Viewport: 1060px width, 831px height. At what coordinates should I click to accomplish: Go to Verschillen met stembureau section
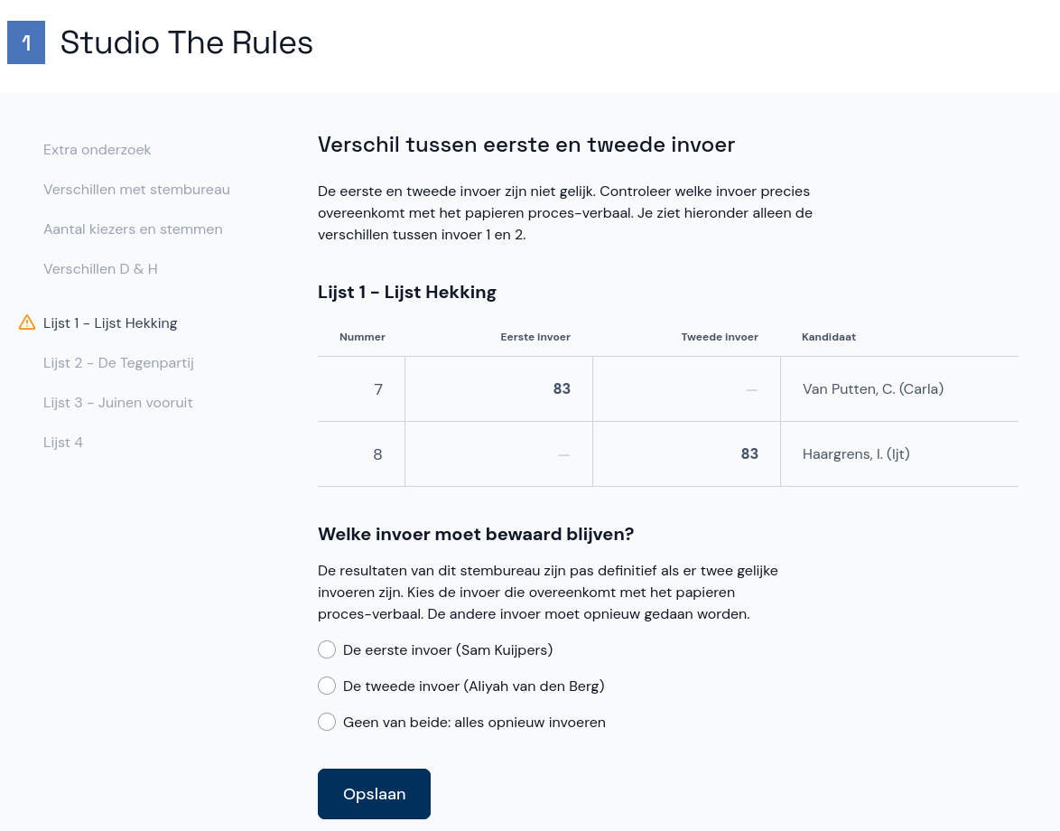pos(136,190)
